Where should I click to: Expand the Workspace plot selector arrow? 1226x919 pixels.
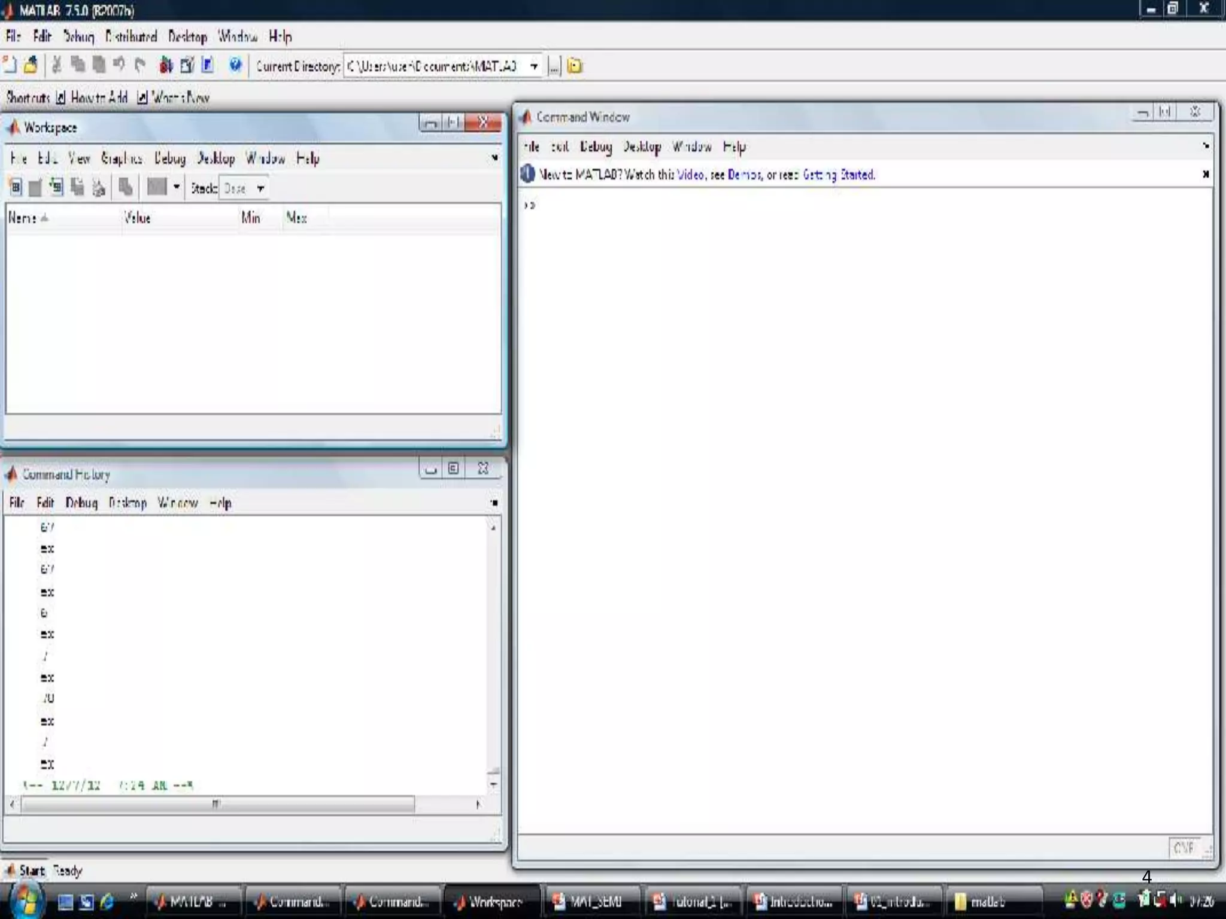pyautogui.click(x=176, y=187)
